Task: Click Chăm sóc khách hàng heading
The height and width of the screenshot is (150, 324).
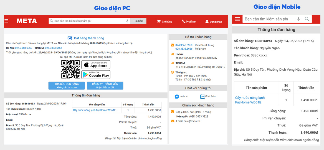Action: [x=198, y=105]
